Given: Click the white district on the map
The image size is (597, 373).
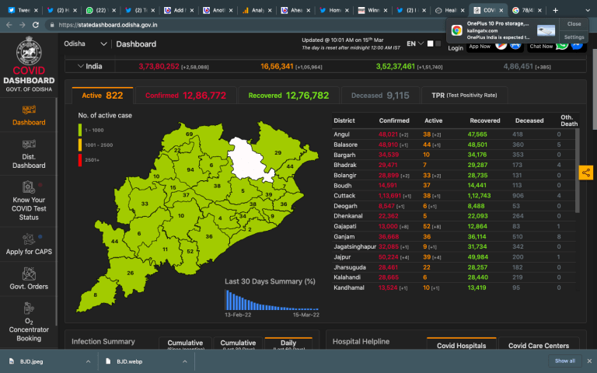Looking at the screenshot, I should coord(250,159).
